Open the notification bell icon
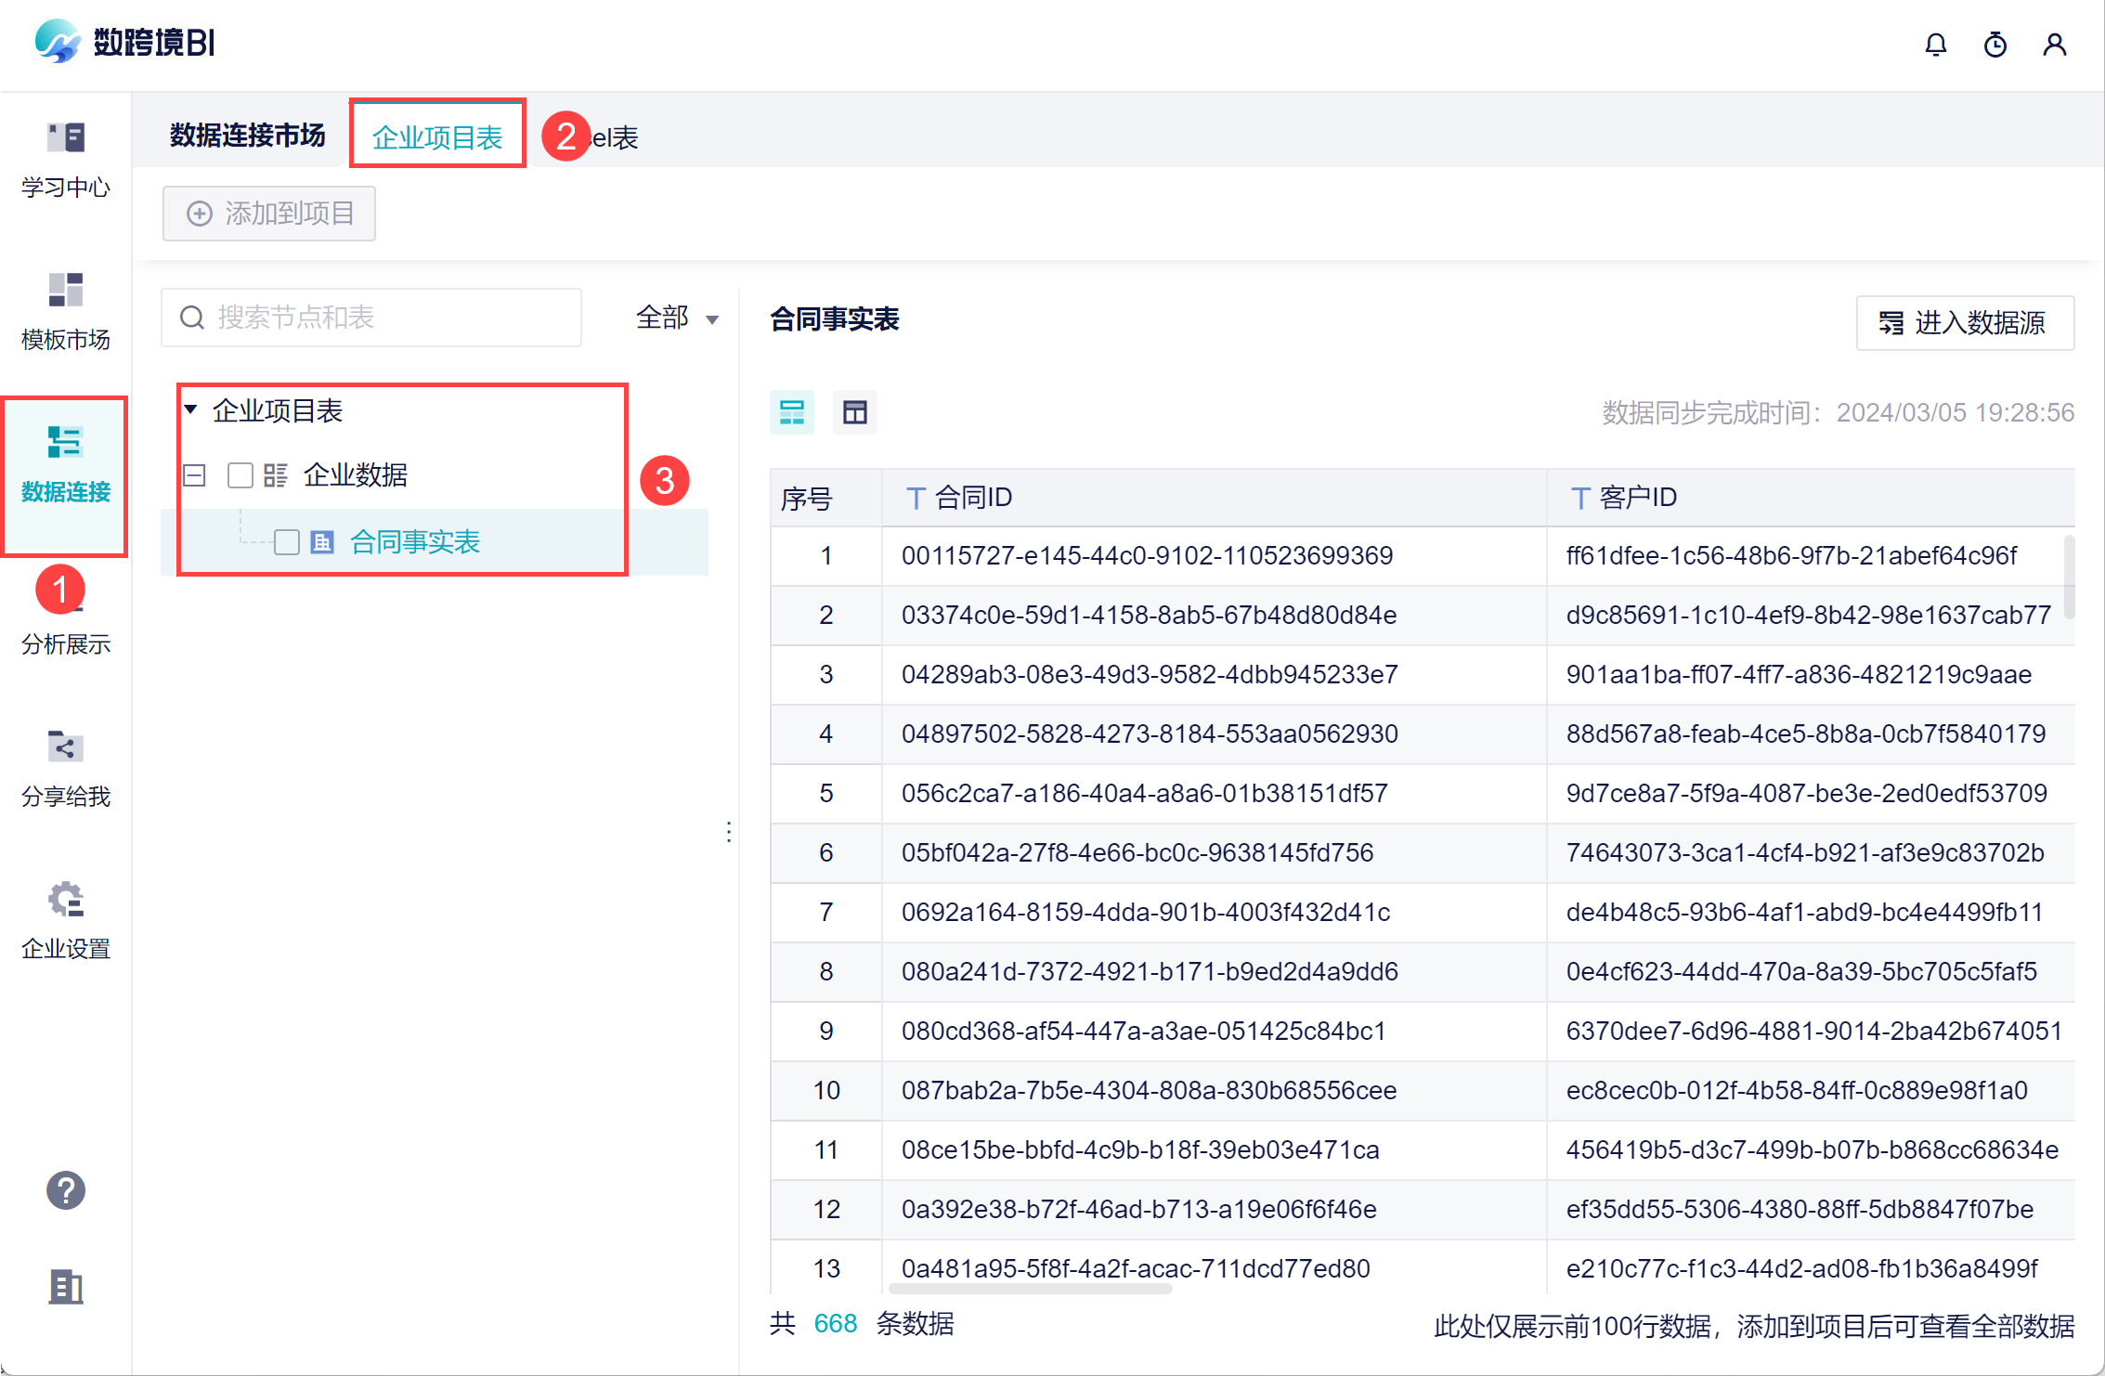Image resolution: width=2105 pixels, height=1376 pixels. pos(1935,45)
